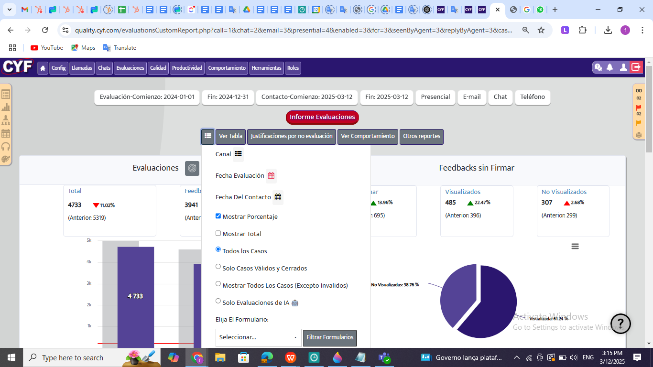Toggle the filter options menu button
Image resolution: width=653 pixels, height=367 pixels.
207,136
